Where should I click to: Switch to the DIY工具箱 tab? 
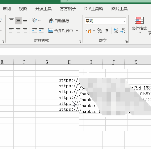click(x=94, y=9)
